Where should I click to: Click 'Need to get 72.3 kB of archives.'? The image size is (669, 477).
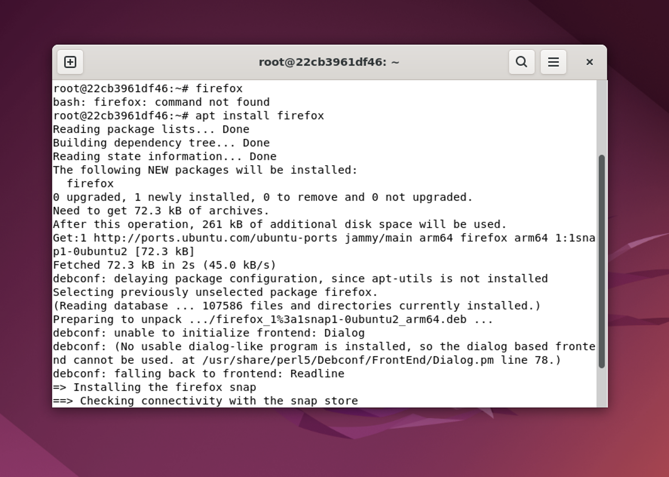click(161, 211)
